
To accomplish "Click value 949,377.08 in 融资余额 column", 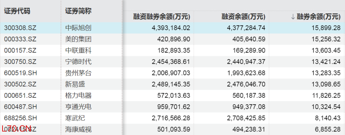I will pyautogui.click(x=249, y=107).
